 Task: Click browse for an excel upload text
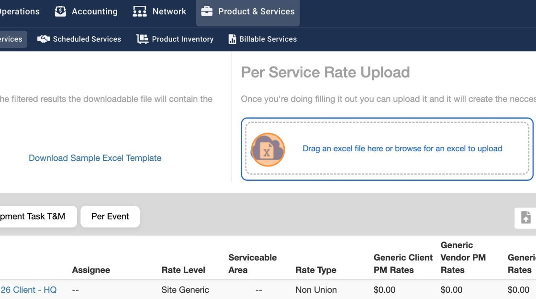(402, 149)
